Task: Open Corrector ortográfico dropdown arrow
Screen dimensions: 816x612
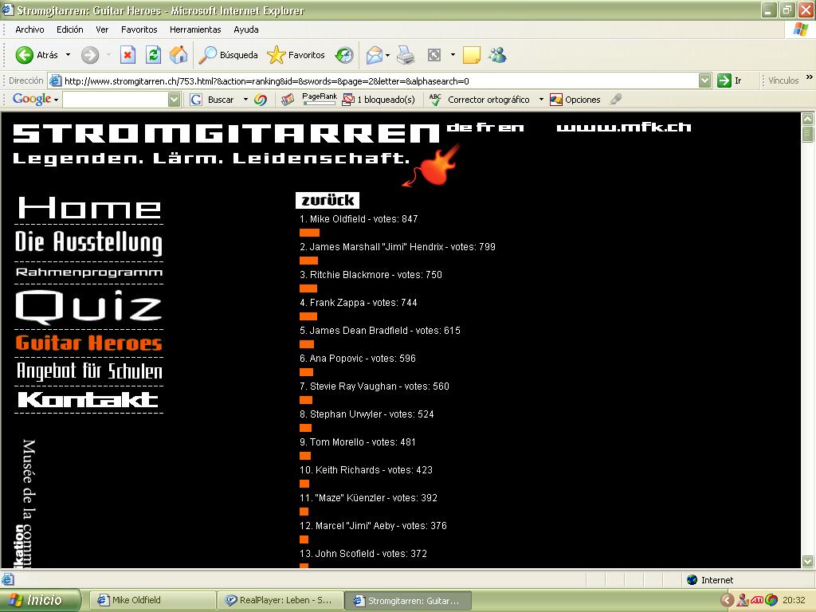Action: [541, 100]
